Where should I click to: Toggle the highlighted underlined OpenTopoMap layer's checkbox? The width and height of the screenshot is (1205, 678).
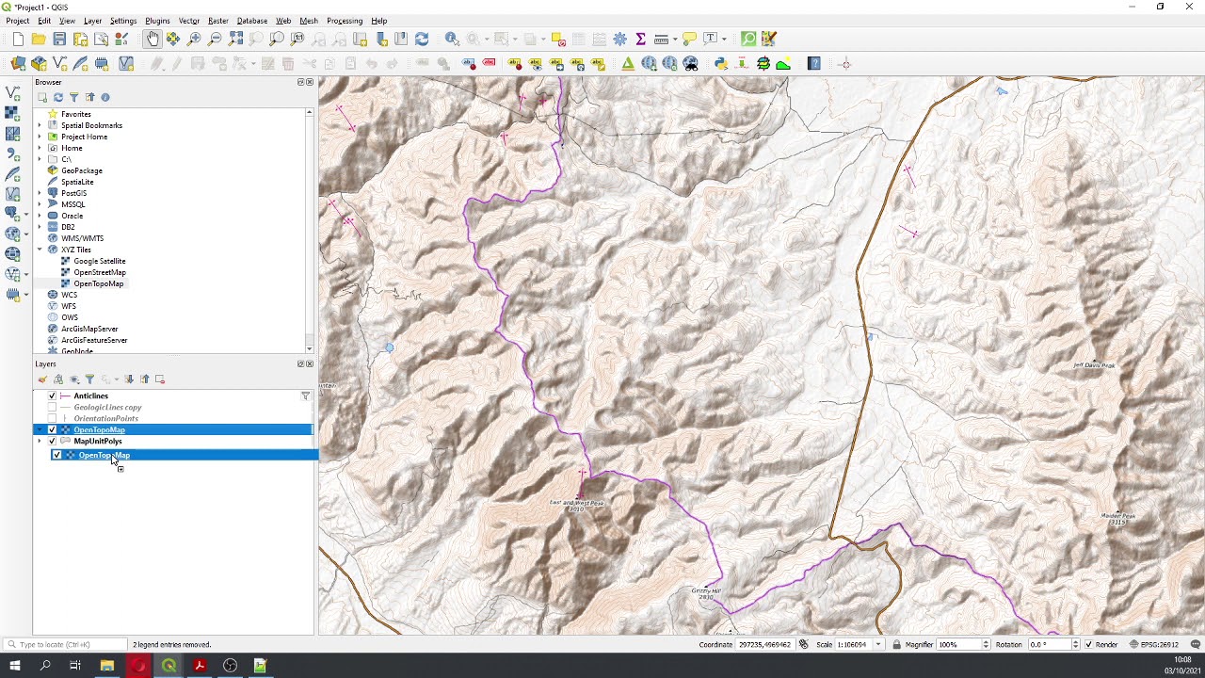(x=52, y=430)
